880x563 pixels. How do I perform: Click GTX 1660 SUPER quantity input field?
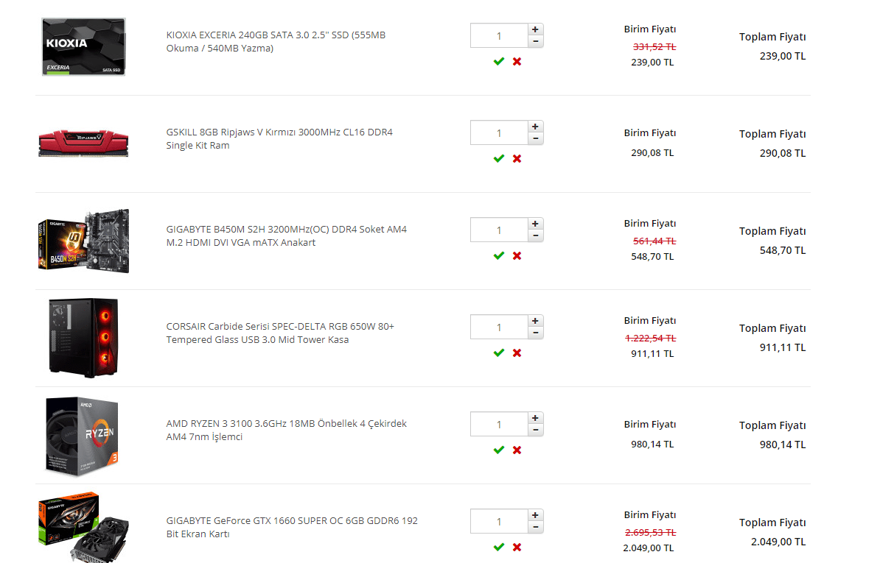[x=499, y=522]
